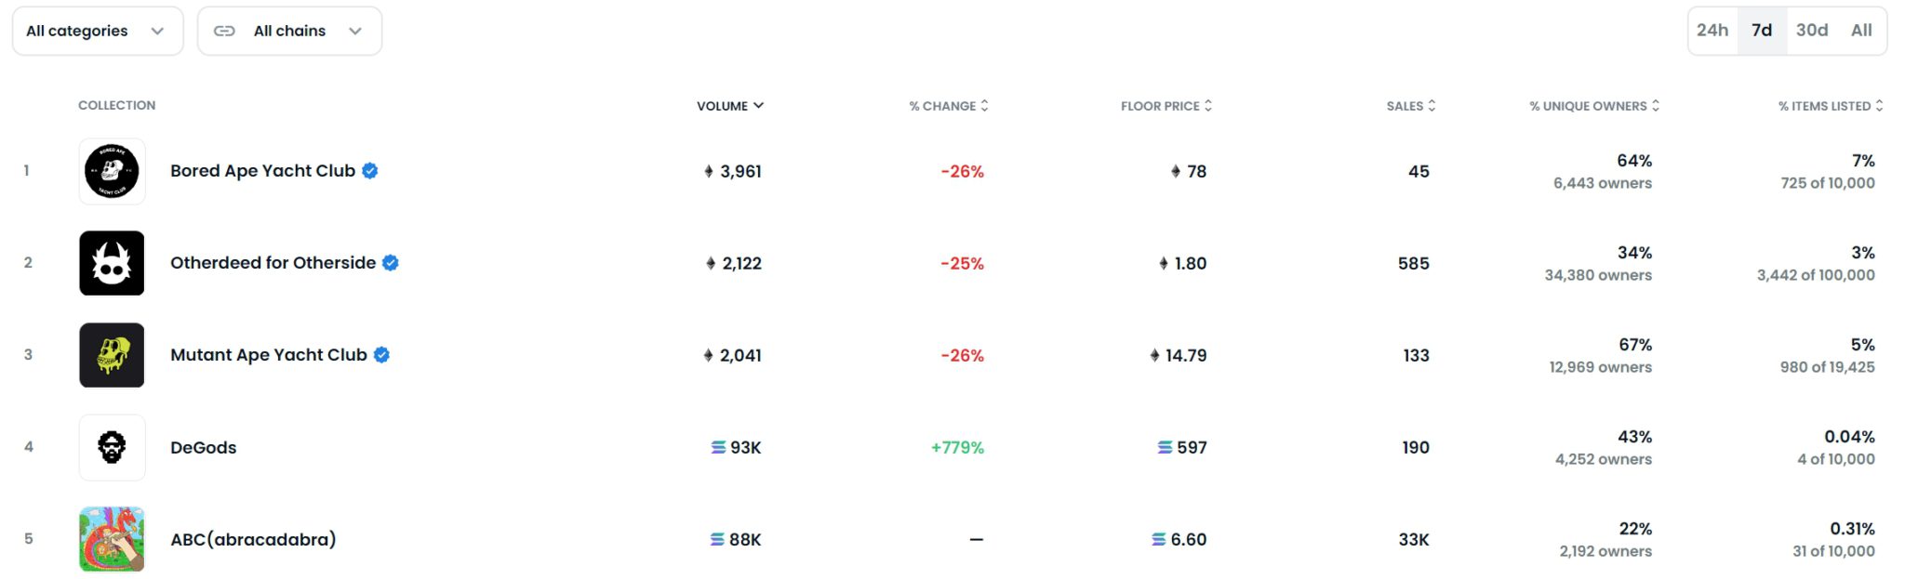Click the Mutant Ape Yacht Club logo
This screenshot has width=1905, height=579.
112,355
